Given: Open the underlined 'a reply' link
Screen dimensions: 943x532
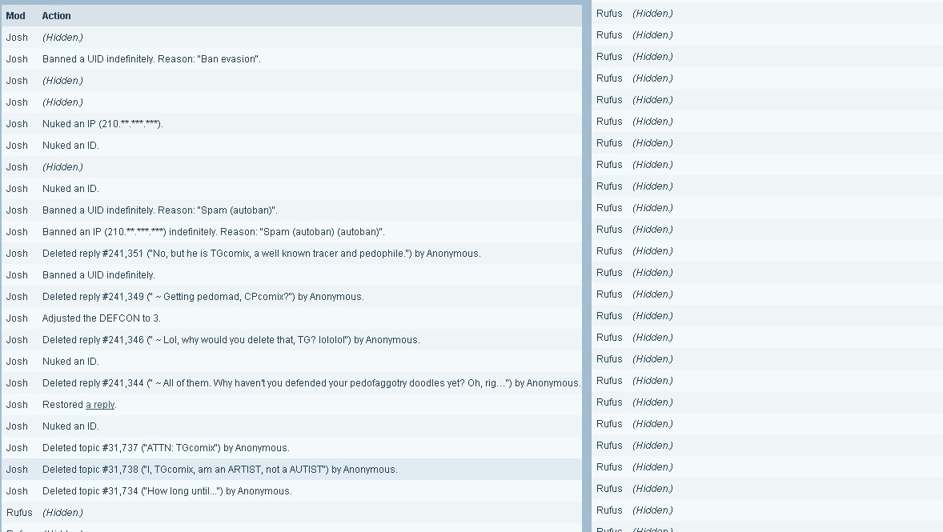Looking at the screenshot, I should tap(100, 405).
